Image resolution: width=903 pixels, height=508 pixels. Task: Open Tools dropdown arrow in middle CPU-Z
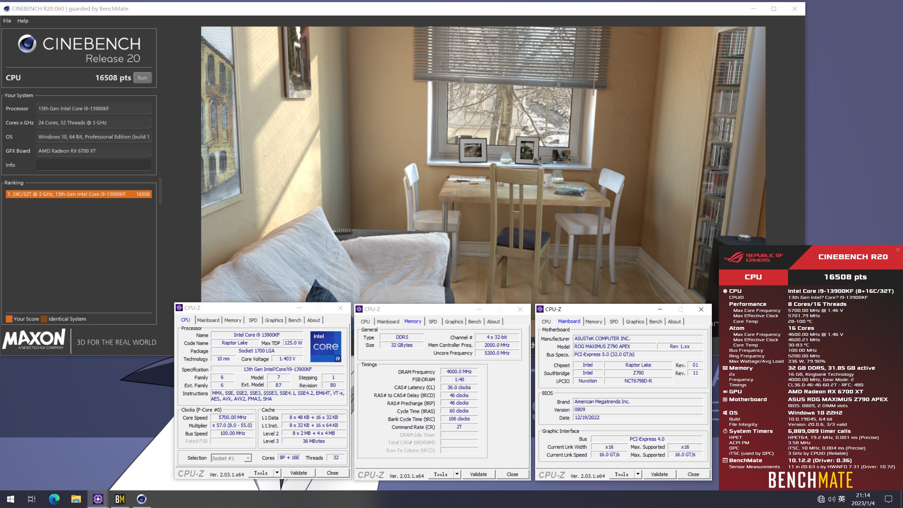tap(457, 474)
